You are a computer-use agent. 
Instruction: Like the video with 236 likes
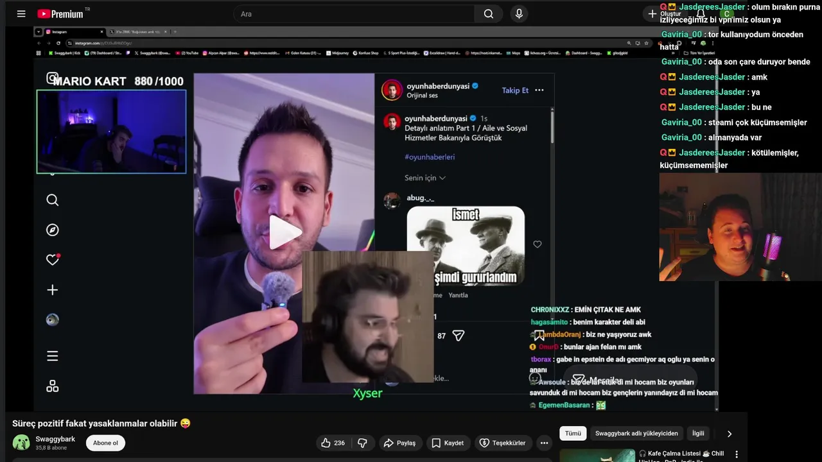tap(333, 443)
